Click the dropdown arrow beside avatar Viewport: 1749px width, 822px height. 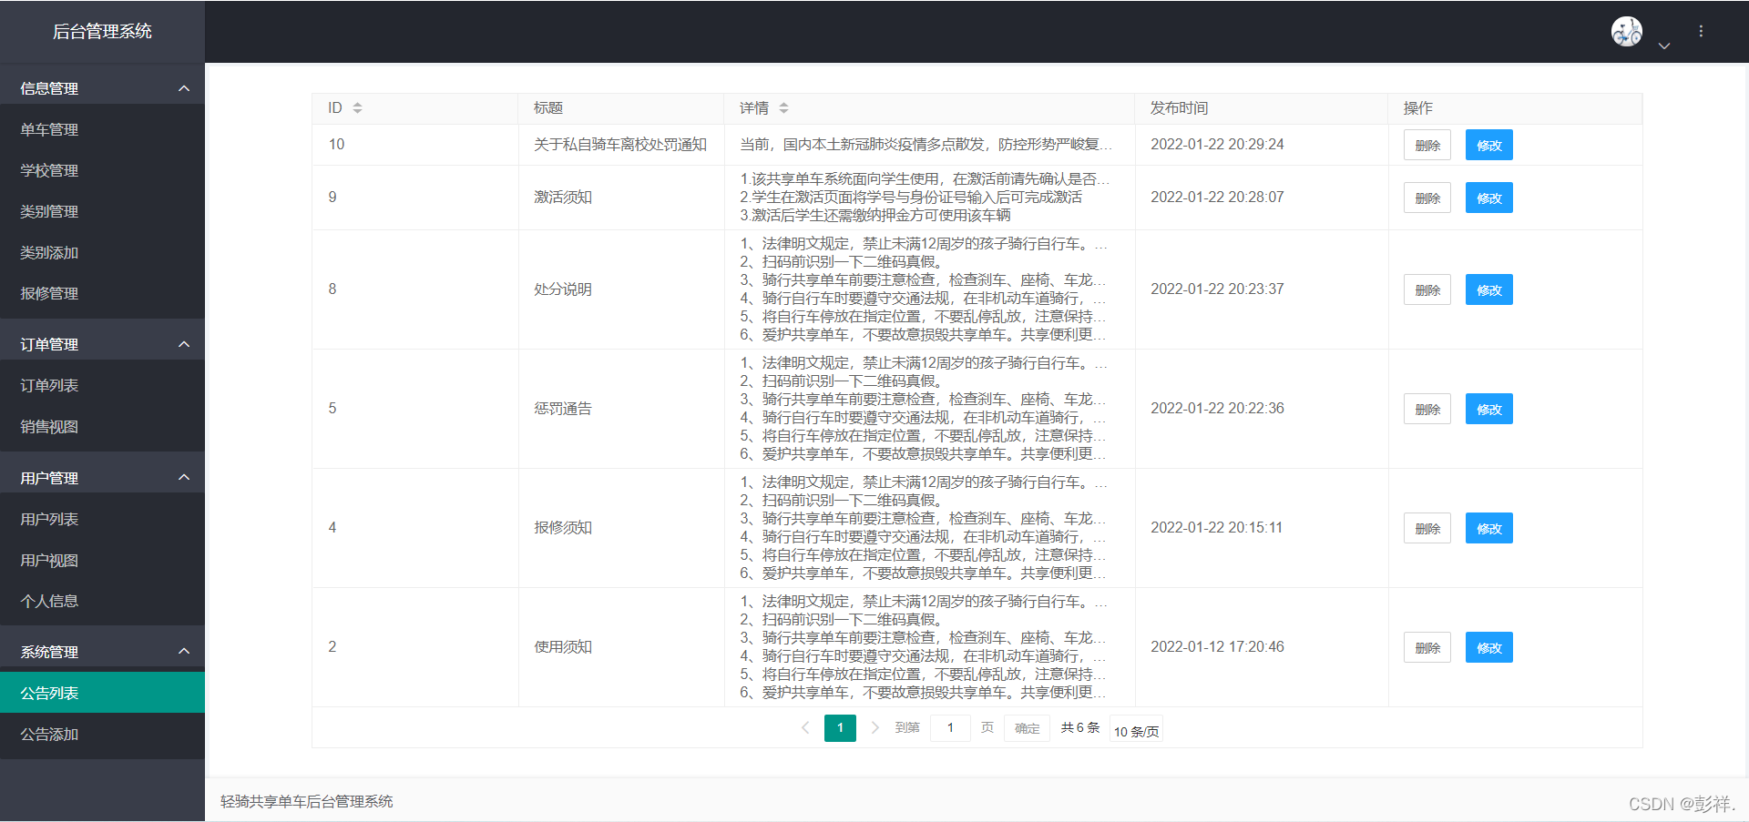(x=1664, y=46)
